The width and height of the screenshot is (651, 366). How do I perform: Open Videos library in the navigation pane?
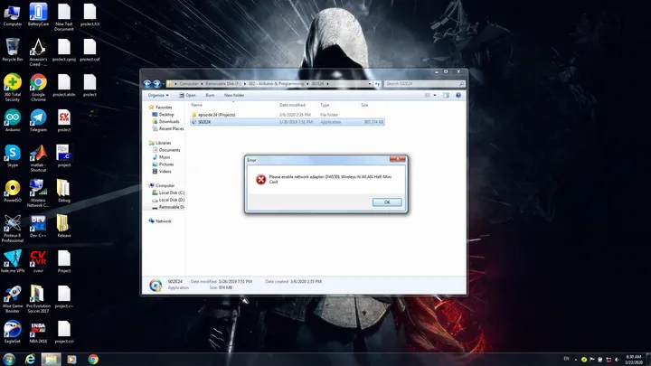[162, 172]
